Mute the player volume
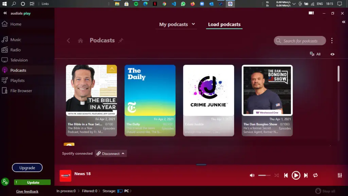 [252, 175]
